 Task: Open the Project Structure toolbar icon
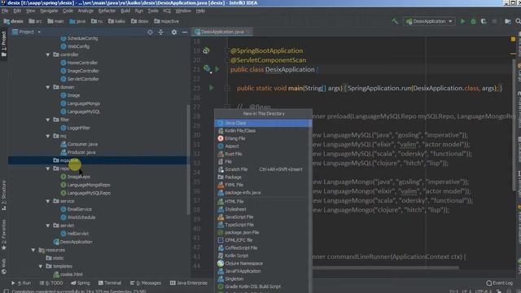pyautogui.click(x=507, y=21)
